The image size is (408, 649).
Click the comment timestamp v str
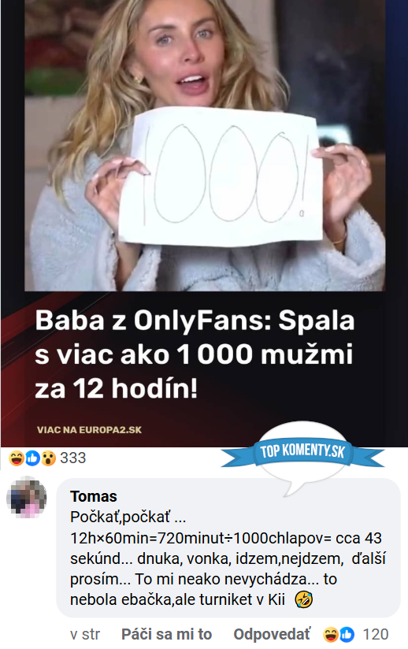coord(85,634)
